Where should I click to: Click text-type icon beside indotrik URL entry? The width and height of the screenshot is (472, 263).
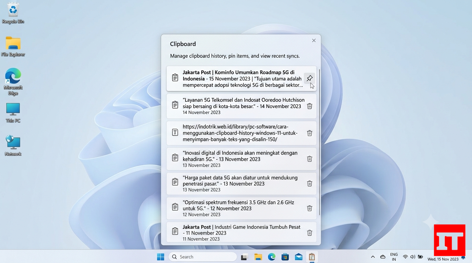coord(175,132)
